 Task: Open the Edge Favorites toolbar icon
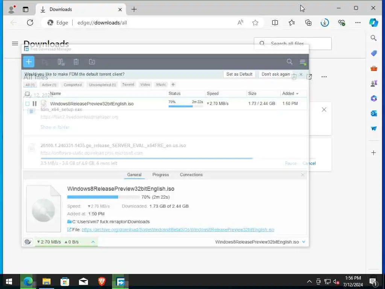click(292, 23)
